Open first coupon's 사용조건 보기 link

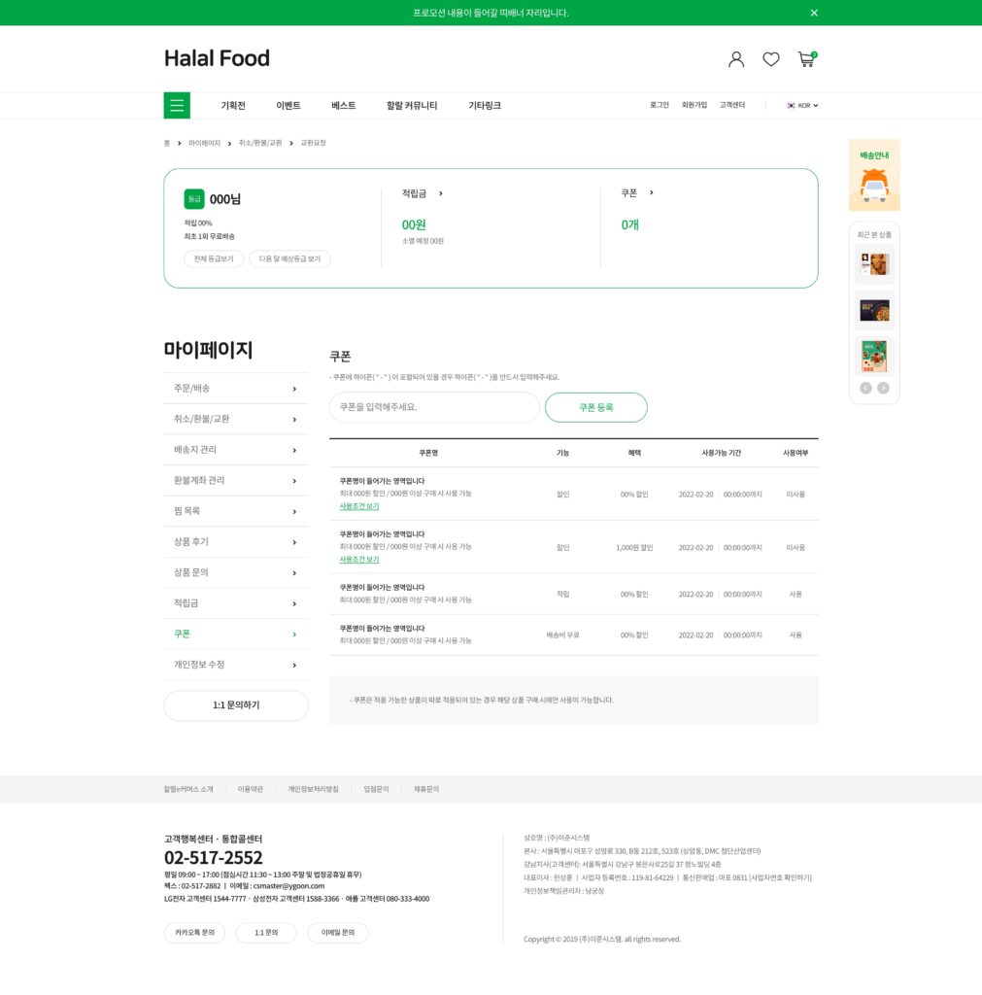click(x=359, y=507)
